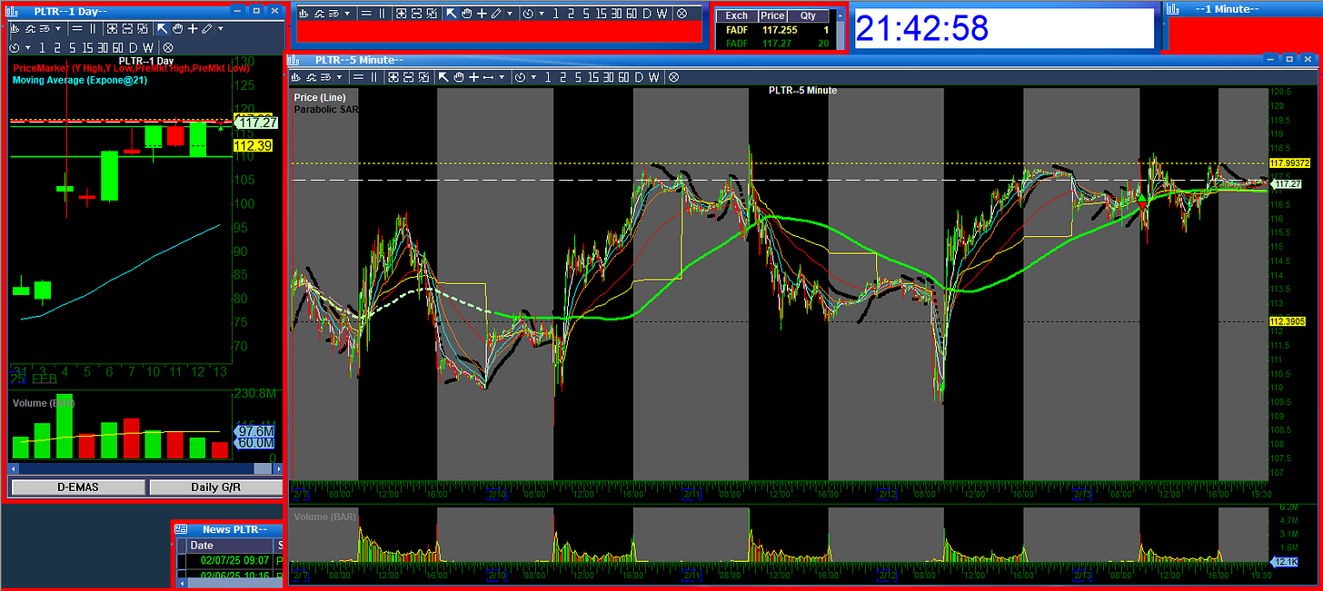Expand drawing dropdown in toolbar beside Exch table
The height and width of the screenshot is (591, 1323).
coord(510,14)
